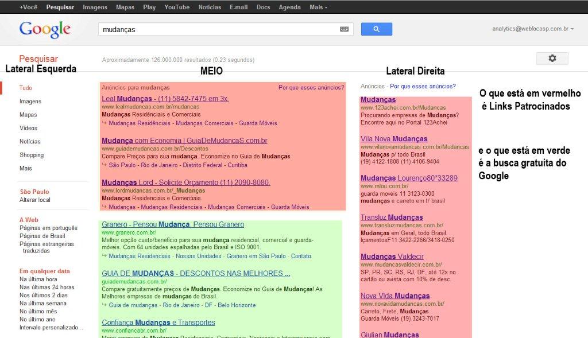This screenshot has height=338, width=588.
Task: Open the Granero - Pensou Mudança result
Action: [172, 224]
